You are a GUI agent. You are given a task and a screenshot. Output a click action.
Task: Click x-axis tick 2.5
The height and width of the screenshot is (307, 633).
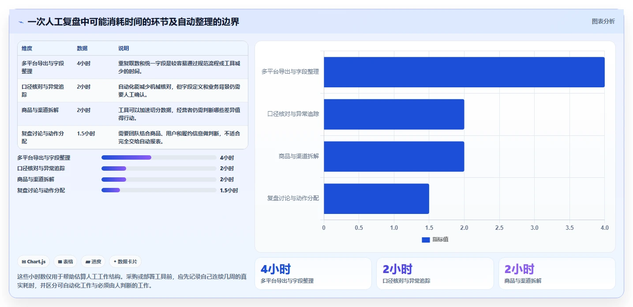tap(499, 228)
